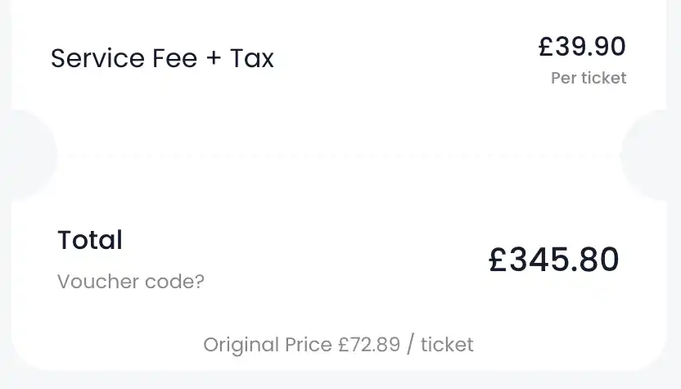Click the "Service Fee + Tax" label
The image size is (681, 389).
162,58
